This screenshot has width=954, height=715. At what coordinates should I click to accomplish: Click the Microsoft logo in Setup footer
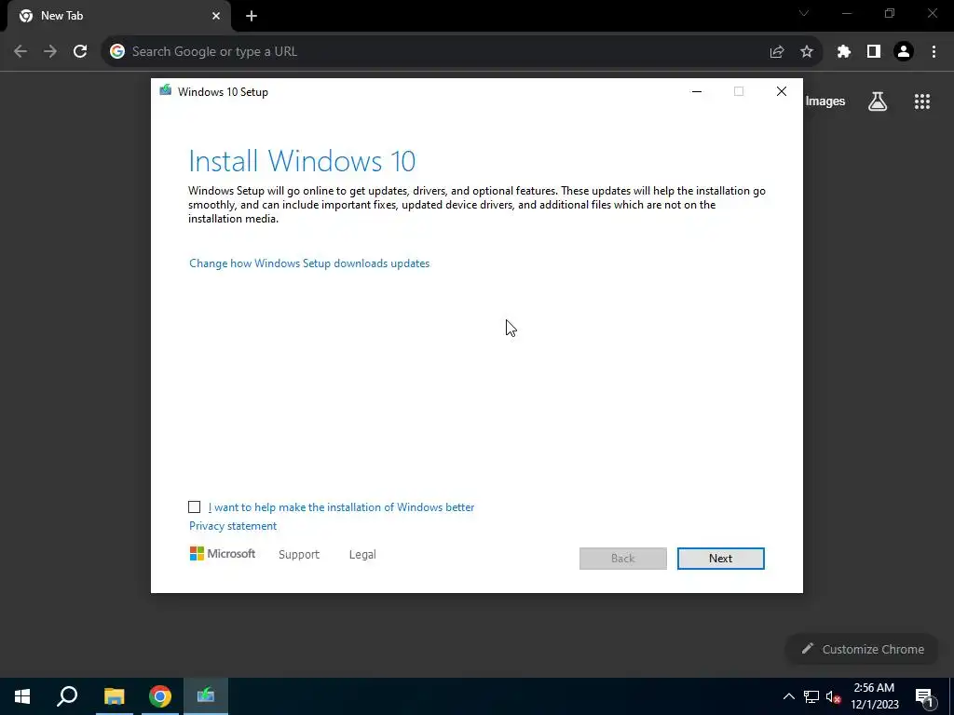pos(223,553)
